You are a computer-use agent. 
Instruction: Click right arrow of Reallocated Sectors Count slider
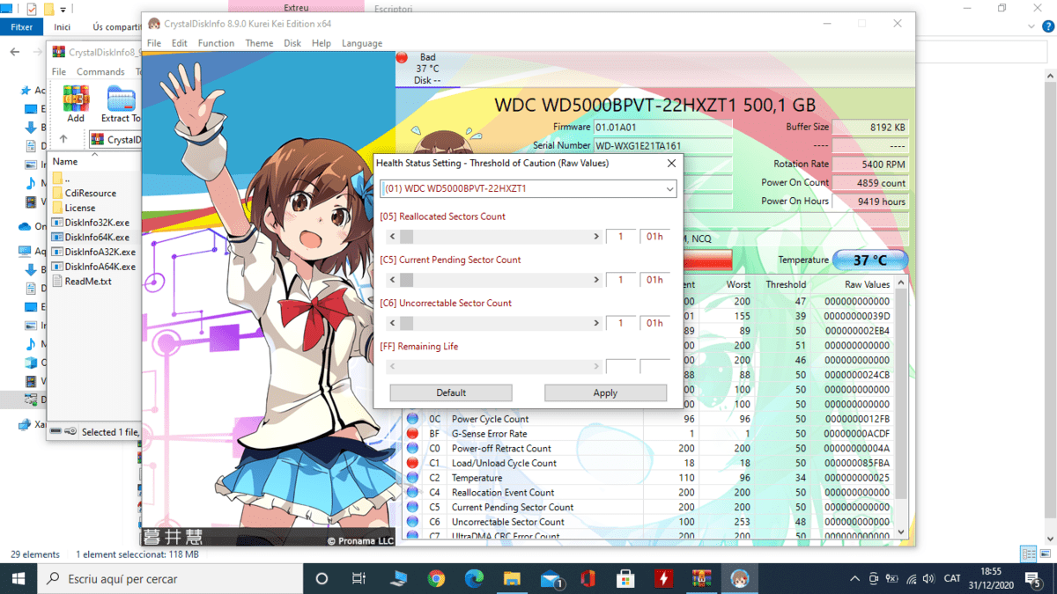tap(596, 237)
